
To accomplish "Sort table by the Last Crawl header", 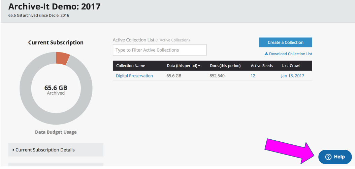I will click(290, 66).
